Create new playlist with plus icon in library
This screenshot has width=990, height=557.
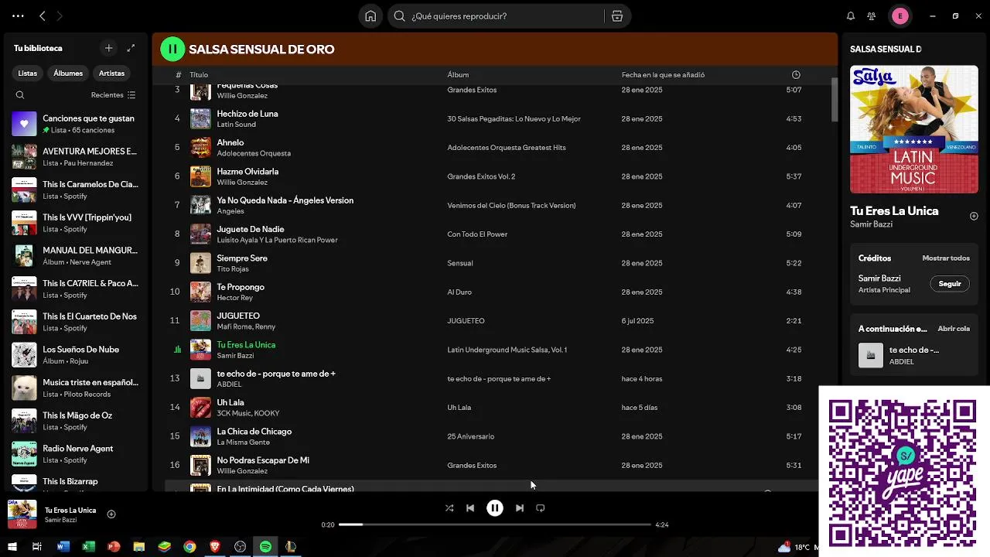(x=109, y=48)
